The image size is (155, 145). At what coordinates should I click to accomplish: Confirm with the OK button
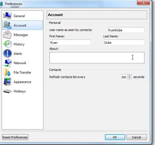coord(115,137)
